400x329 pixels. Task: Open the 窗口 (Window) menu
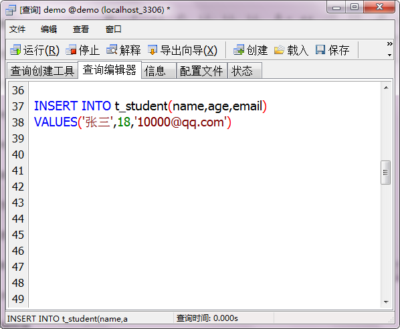(x=114, y=29)
